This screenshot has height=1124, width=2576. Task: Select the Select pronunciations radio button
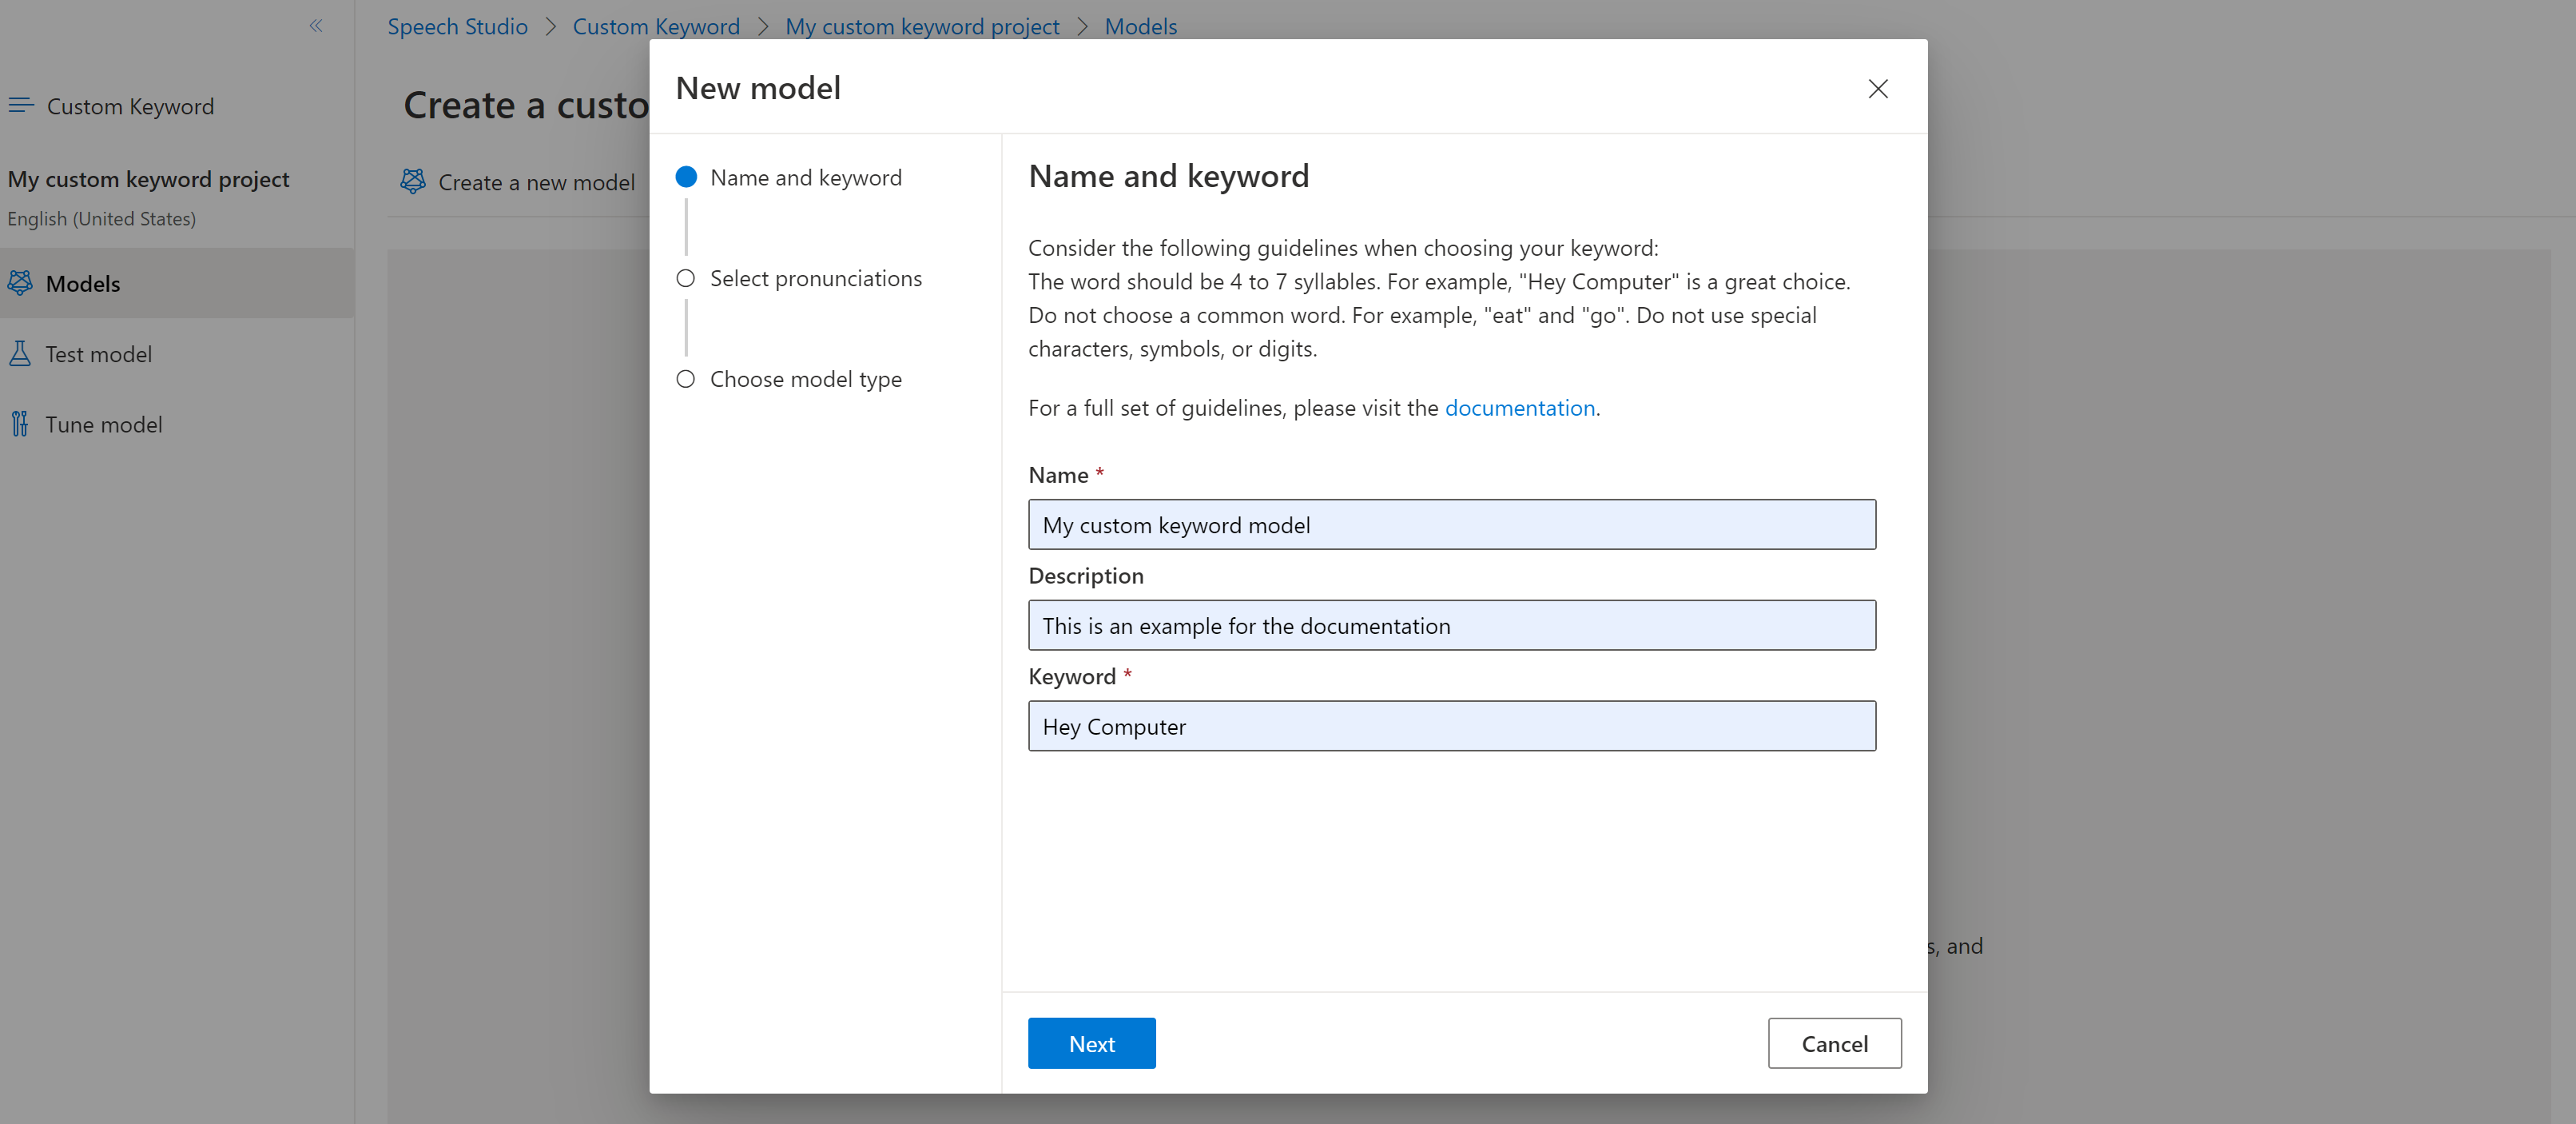tap(685, 277)
